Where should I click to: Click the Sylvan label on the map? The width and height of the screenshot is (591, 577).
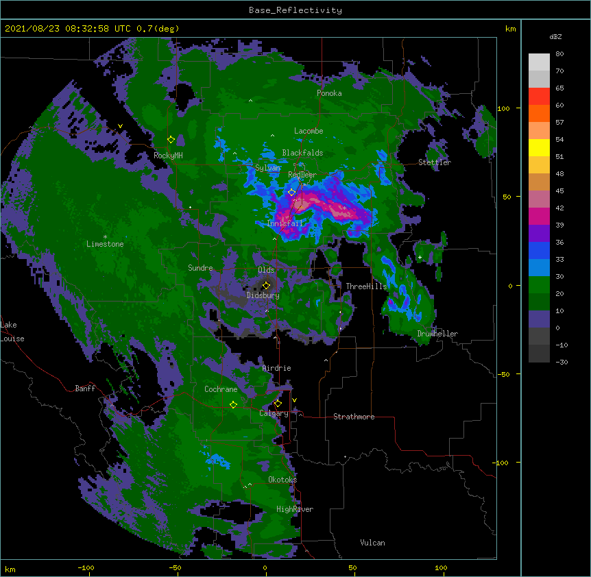pos(268,168)
